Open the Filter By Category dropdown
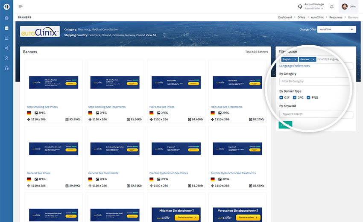This screenshot has height=222, width=363. tap(316, 81)
